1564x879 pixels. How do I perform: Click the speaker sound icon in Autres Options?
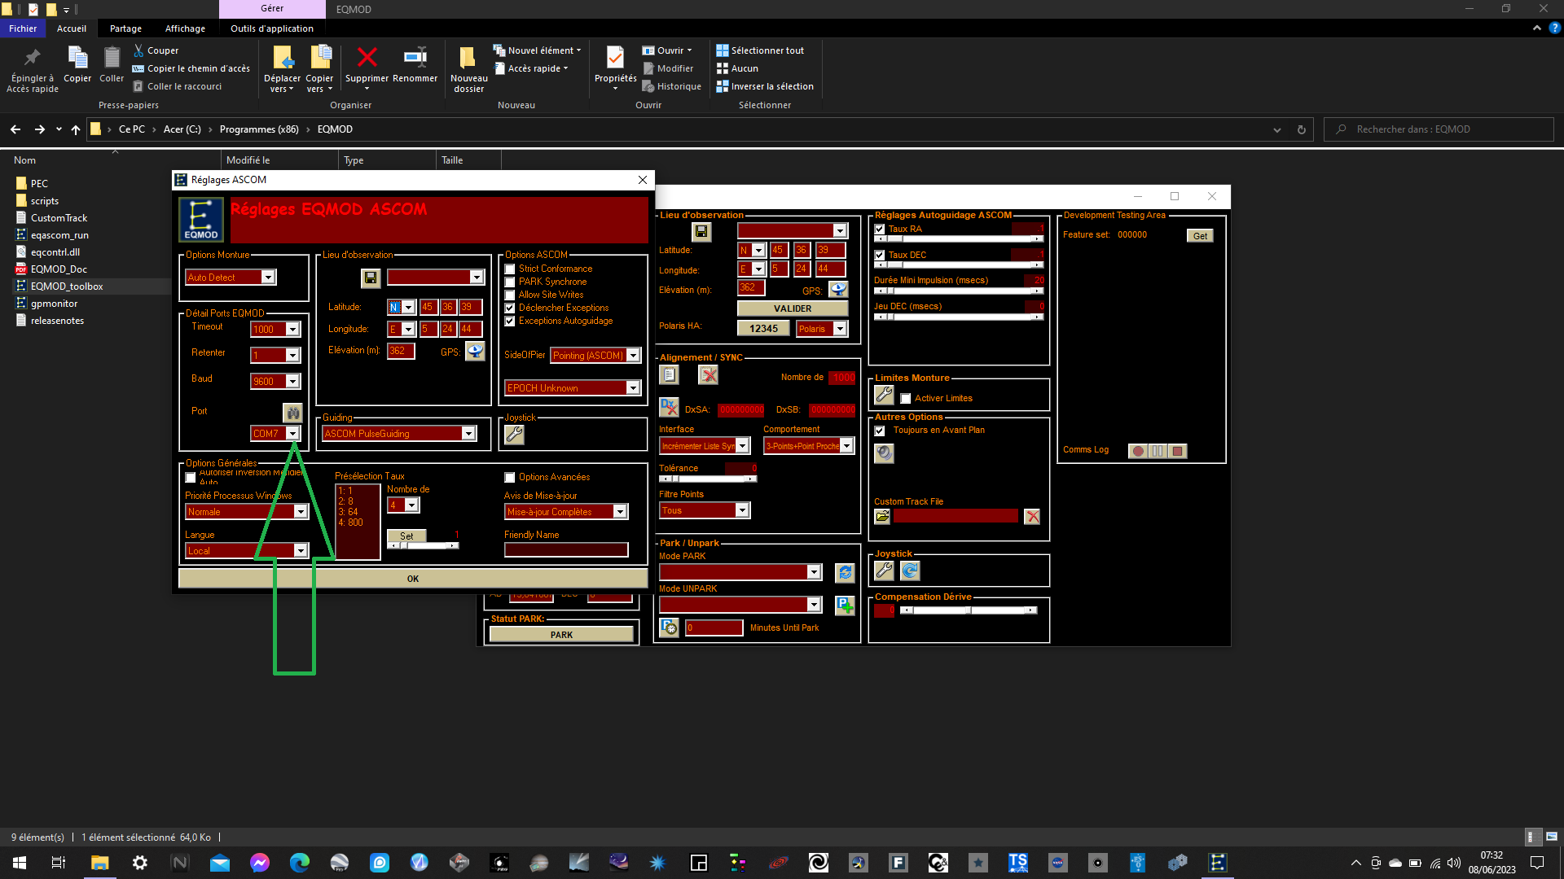pyautogui.click(x=884, y=453)
